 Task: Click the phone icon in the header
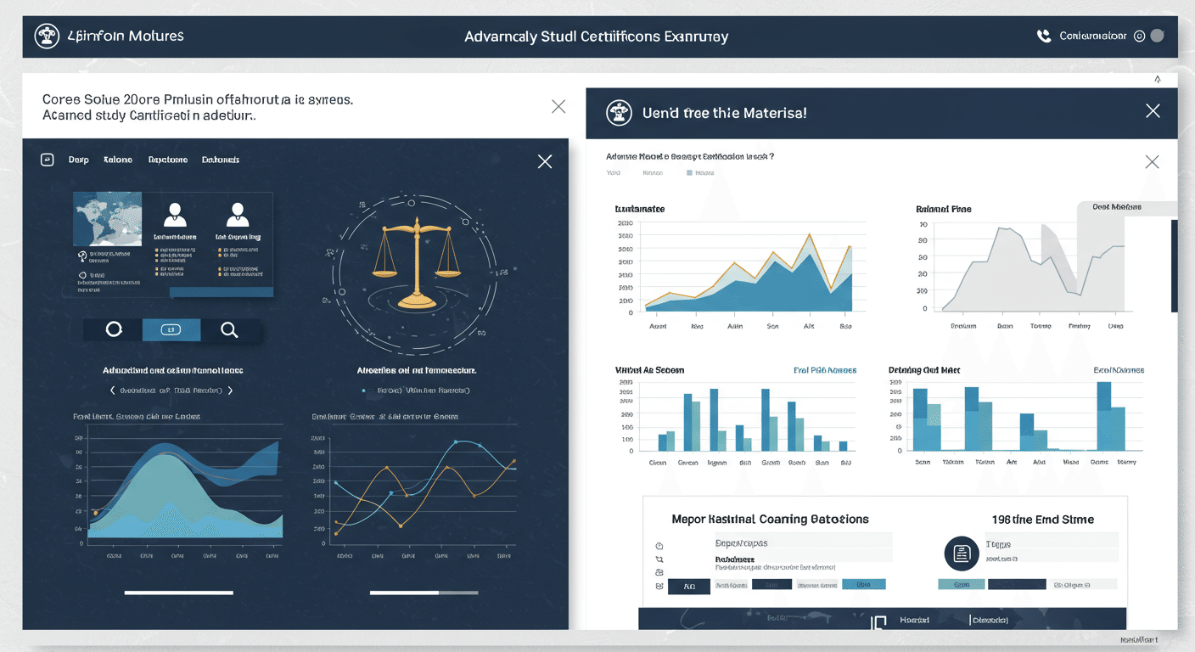(1044, 37)
